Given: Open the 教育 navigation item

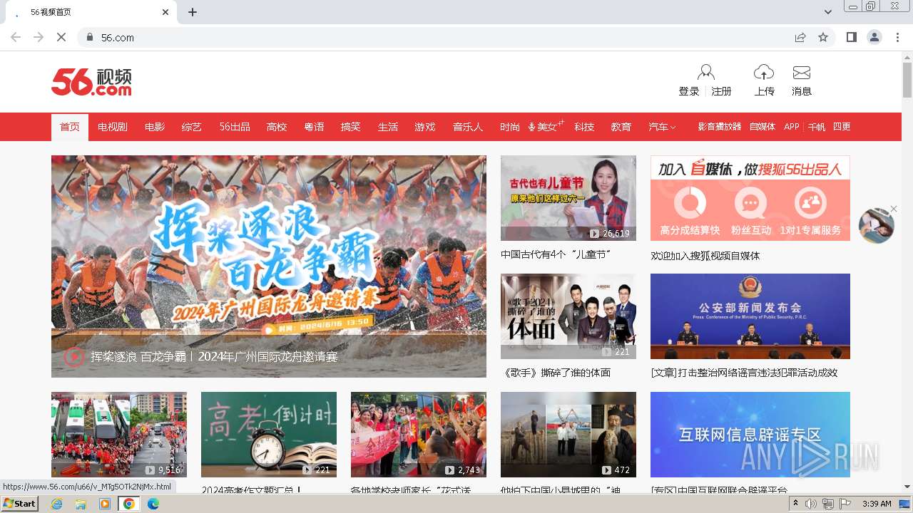Looking at the screenshot, I should coord(621,127).
